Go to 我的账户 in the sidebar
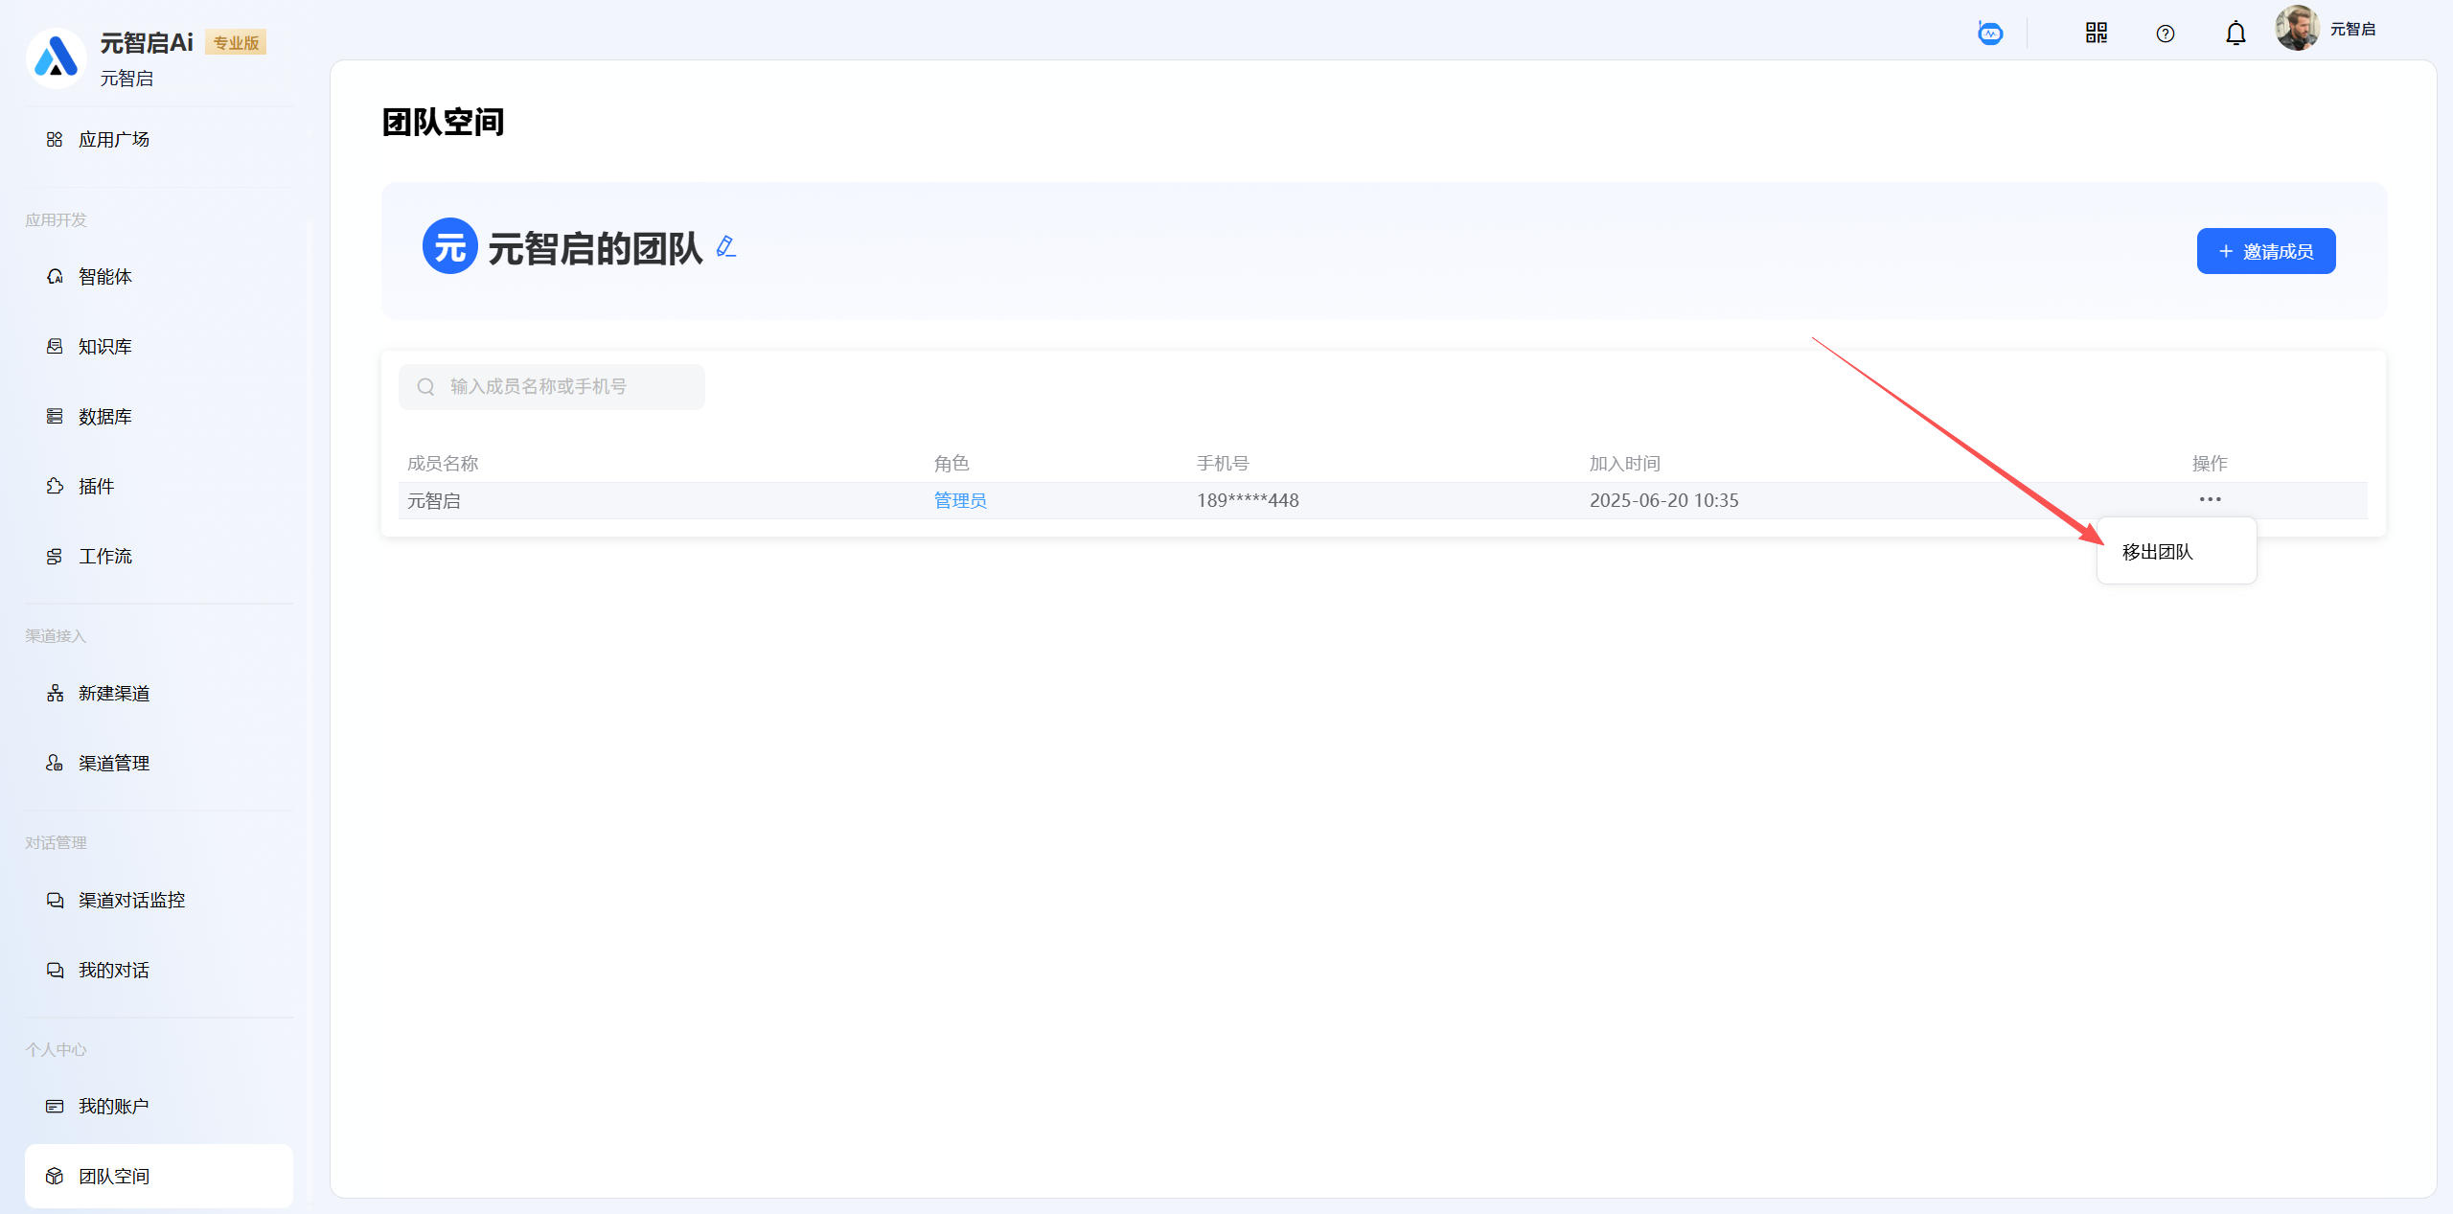Viewport: 2453px width, 1214px height. pyautogui.click(x=113, y=1107)
